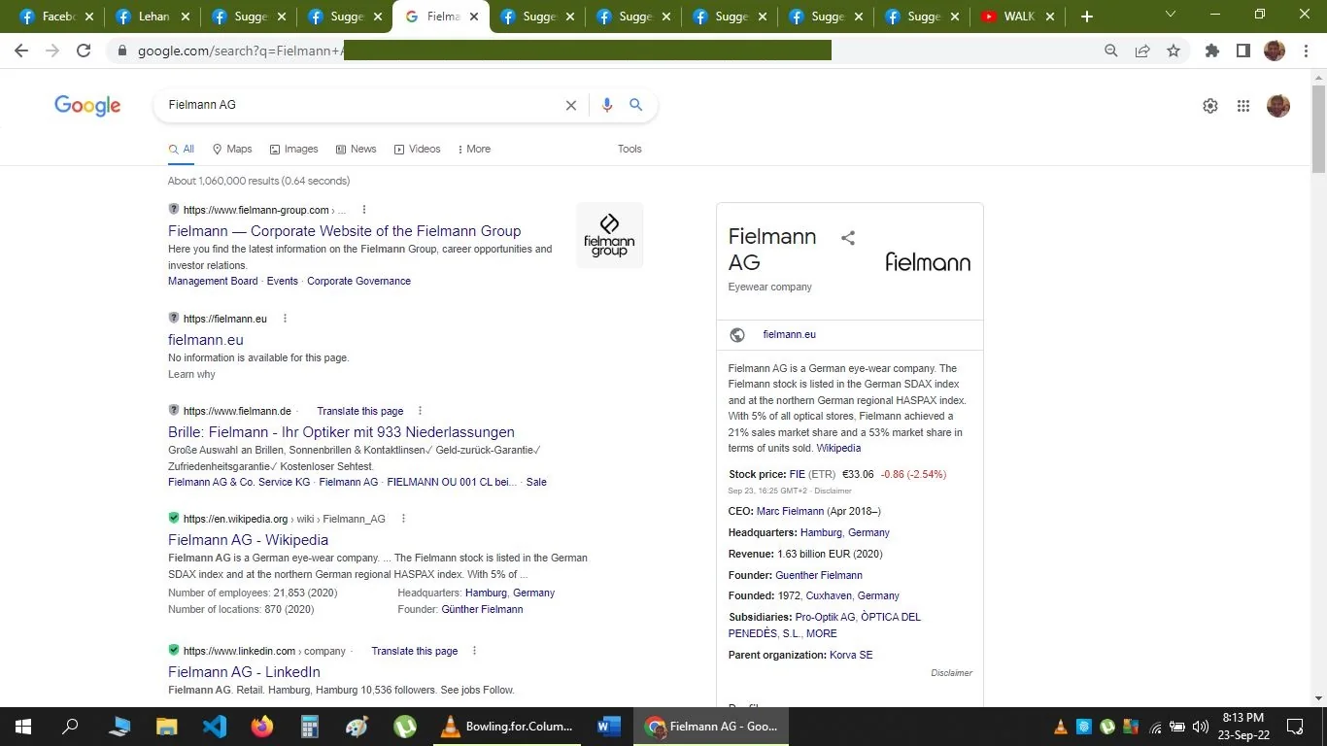Focus the search box containing Fielmann AG
This screenshot has height=746, width=1327.
tap(359, 105)
